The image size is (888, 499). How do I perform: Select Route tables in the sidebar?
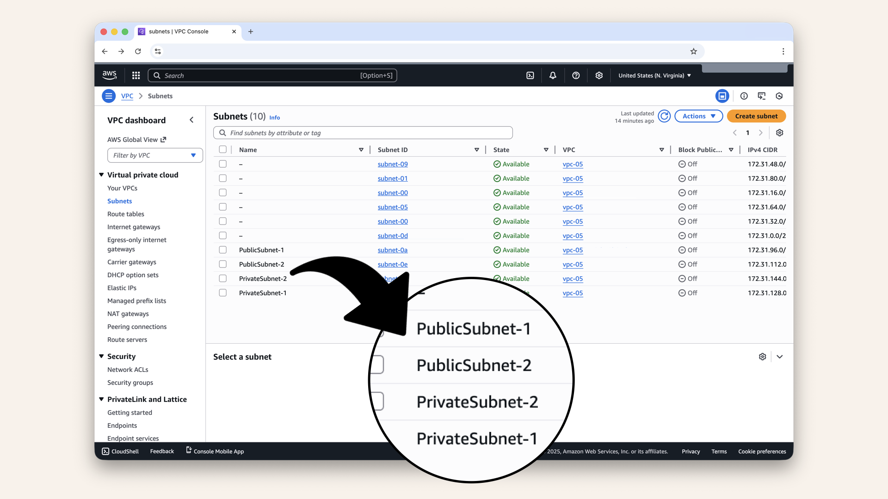point(125,214)
